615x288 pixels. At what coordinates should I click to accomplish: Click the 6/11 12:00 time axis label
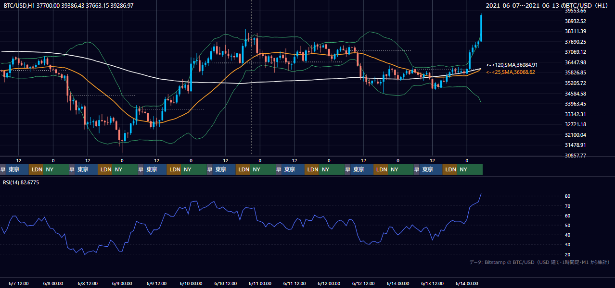click(295, 284)
